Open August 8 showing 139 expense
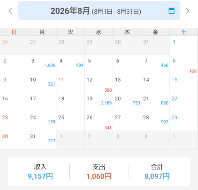This screenshot has height=190, width=198. click(183, 64)
